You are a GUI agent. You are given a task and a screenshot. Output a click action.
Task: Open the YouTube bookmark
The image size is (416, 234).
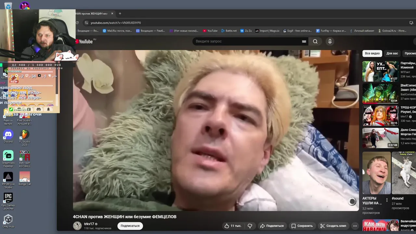210,31
